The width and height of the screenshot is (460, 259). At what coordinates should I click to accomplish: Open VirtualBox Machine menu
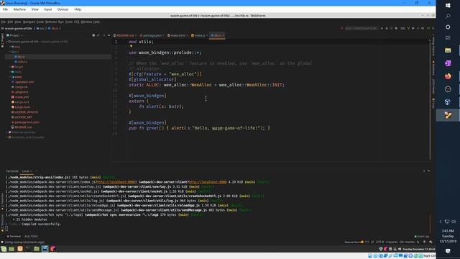19,9
